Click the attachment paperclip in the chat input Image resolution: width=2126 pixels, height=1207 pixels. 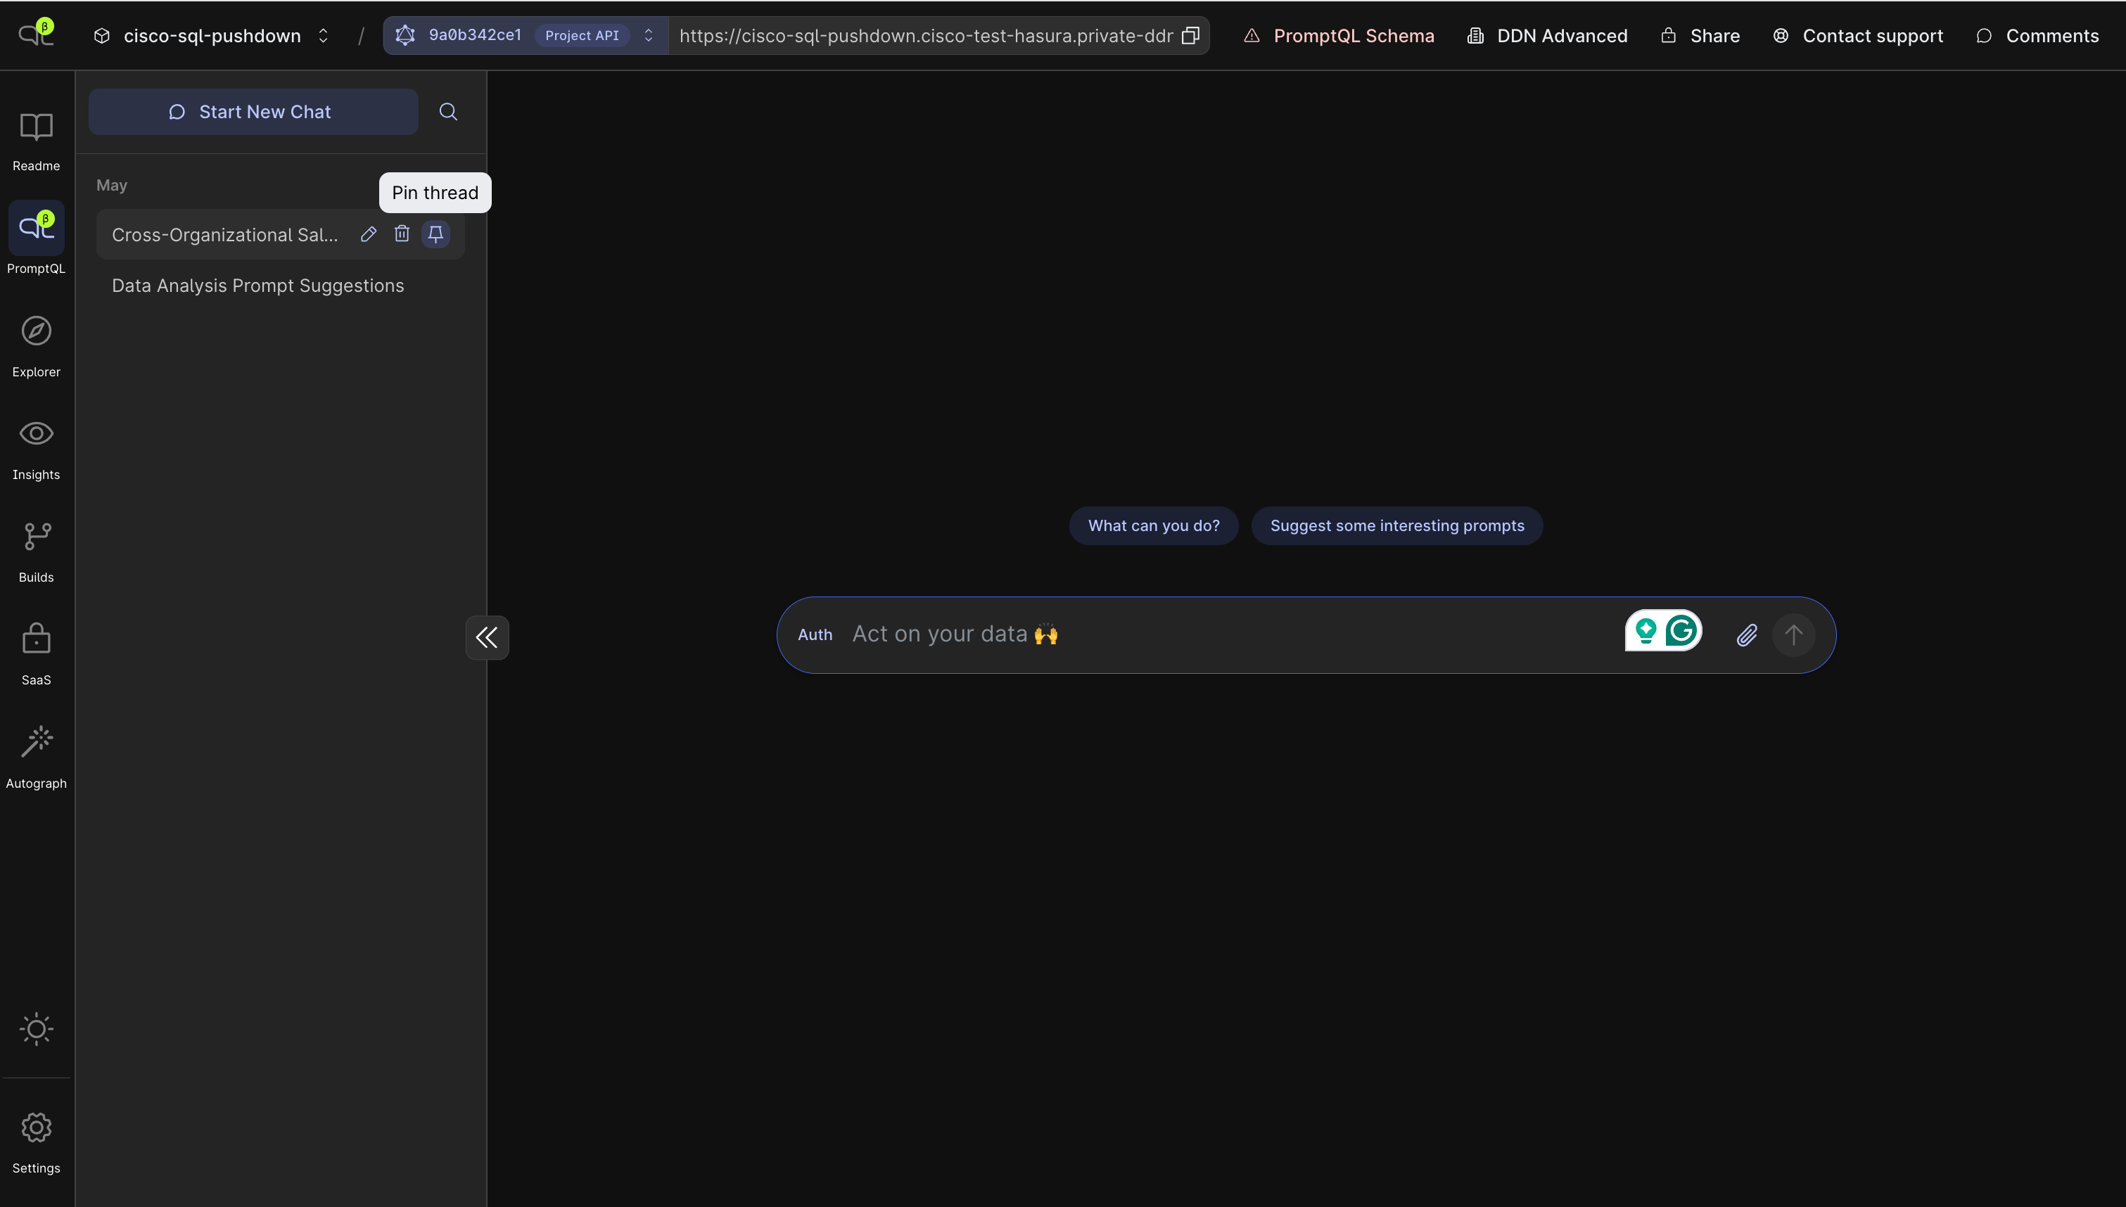pos(1746,635)
